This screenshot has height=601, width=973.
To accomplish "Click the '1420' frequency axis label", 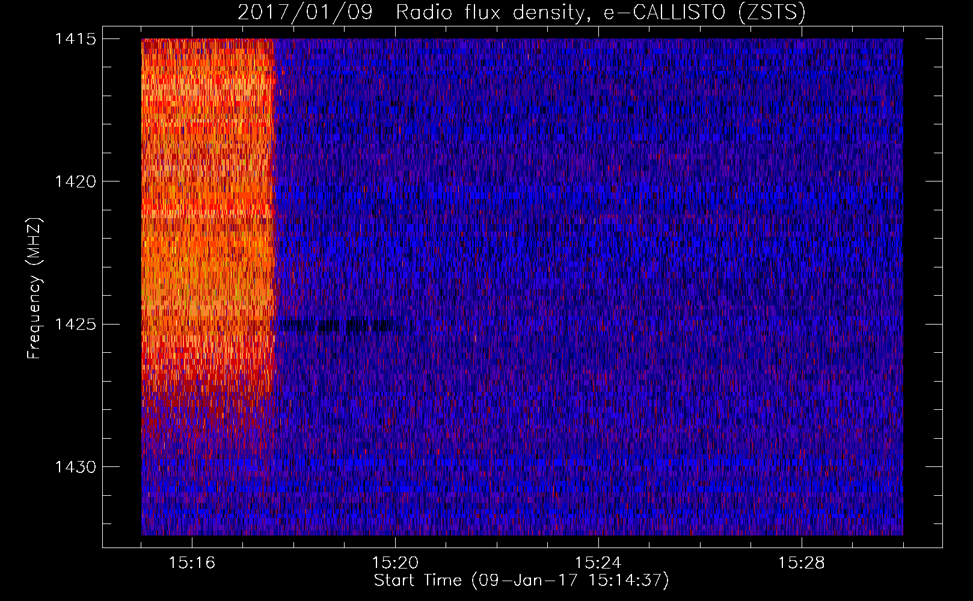I will click(75, 182).
